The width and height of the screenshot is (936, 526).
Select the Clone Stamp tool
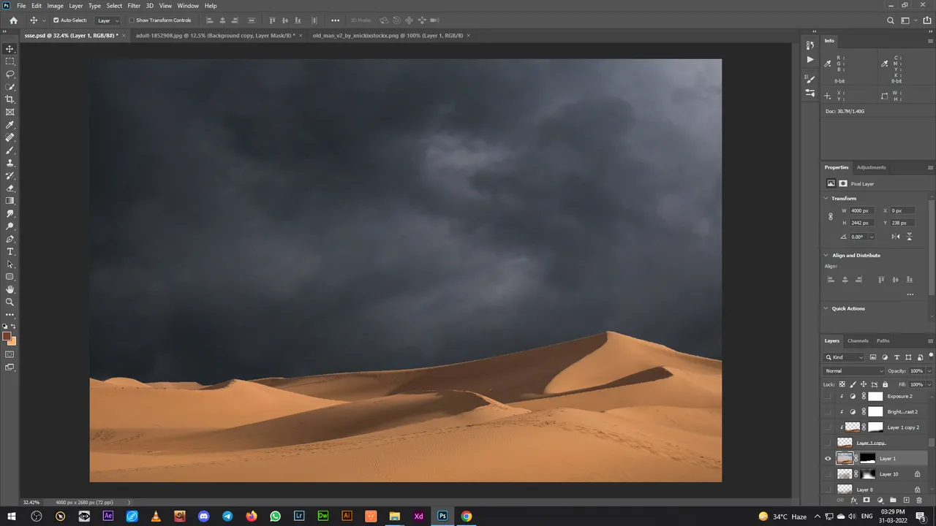[10, 163]
